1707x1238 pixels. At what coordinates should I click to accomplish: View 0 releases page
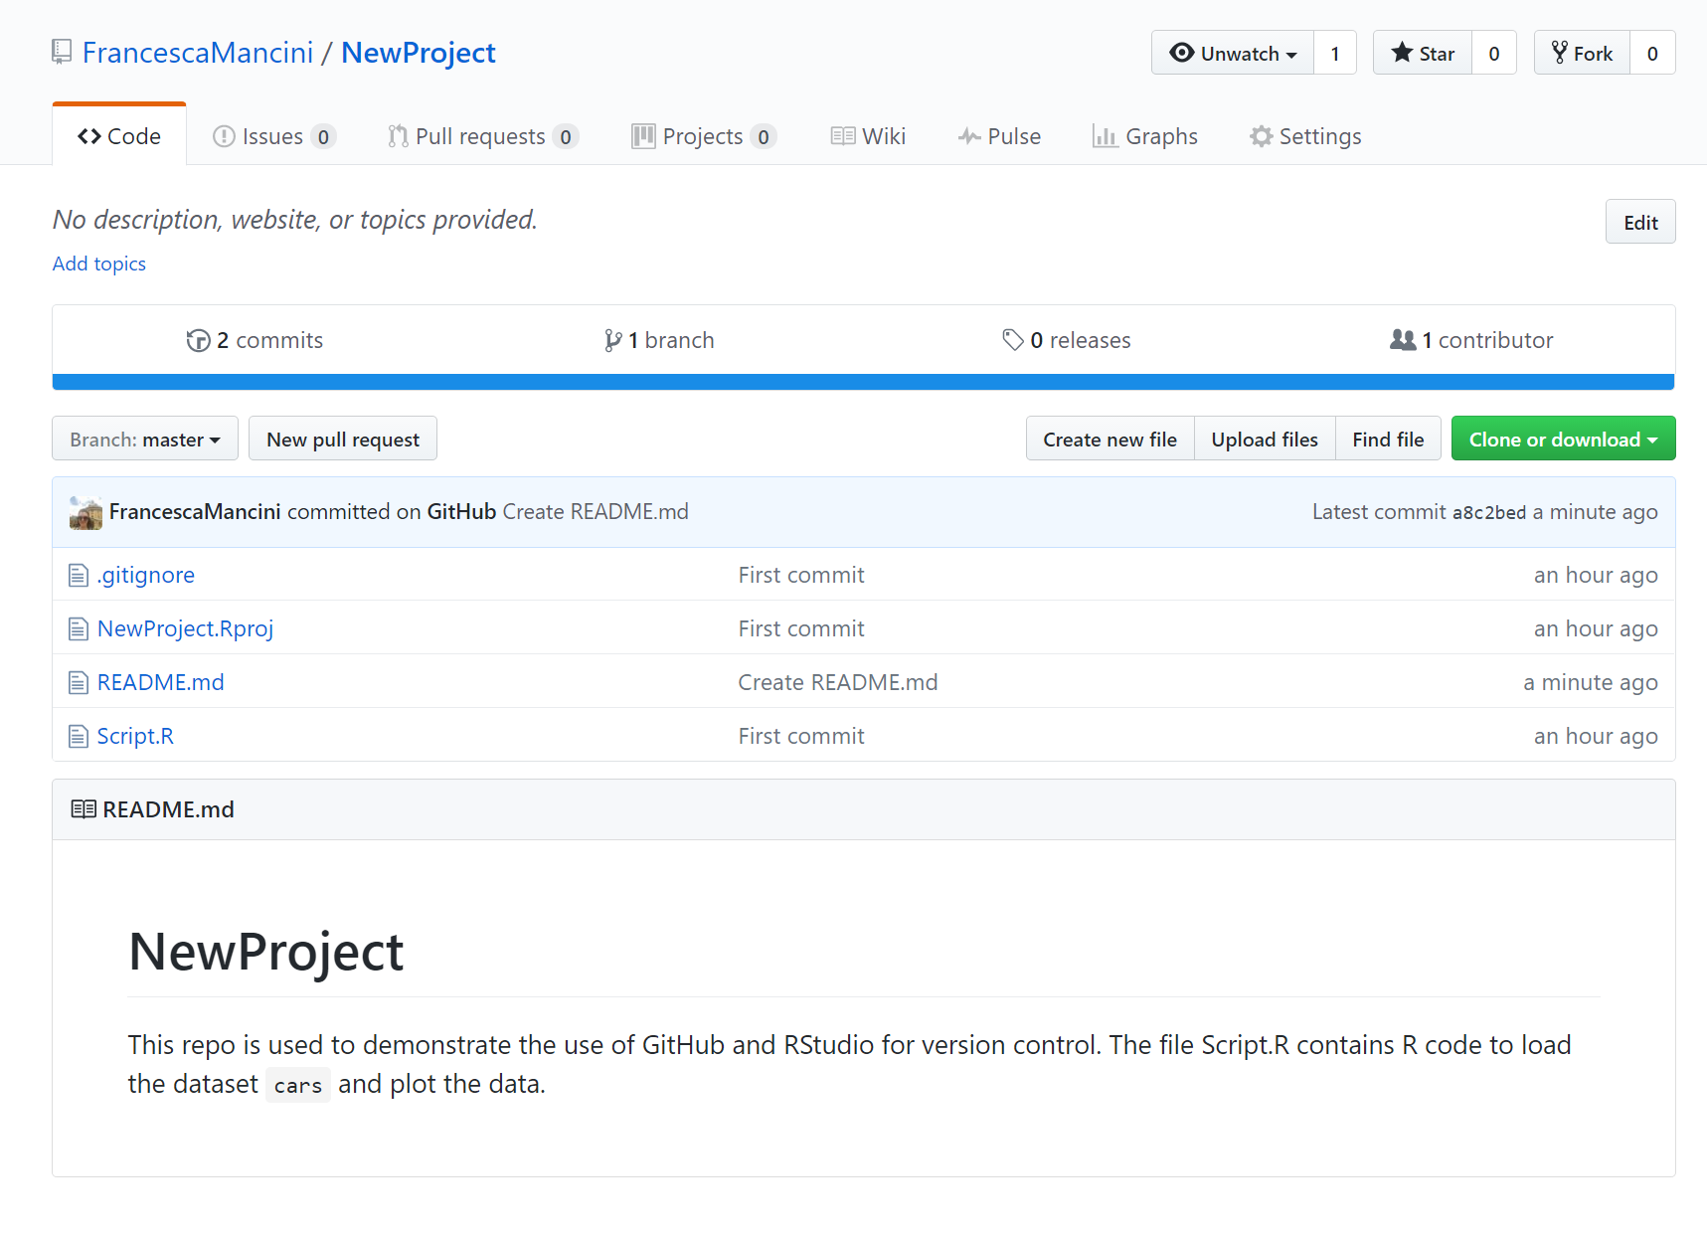click(x=1067, y=340)
